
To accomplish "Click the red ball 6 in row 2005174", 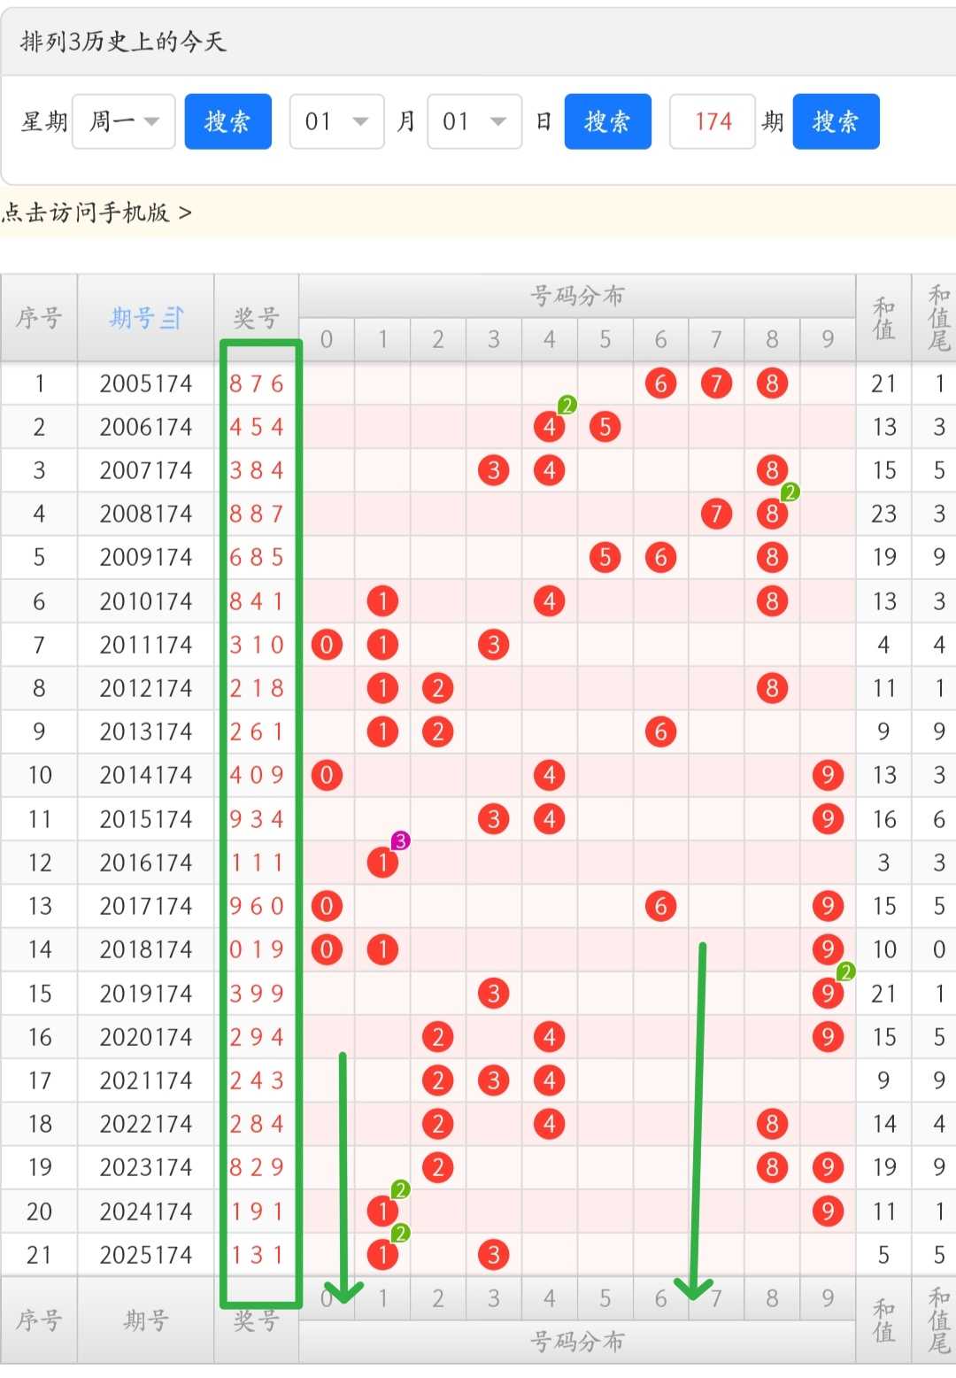I will click(x=660, y=383).
